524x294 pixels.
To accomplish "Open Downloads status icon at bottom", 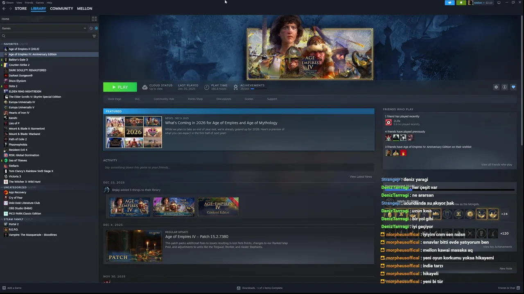I will (x=239, y=288).
